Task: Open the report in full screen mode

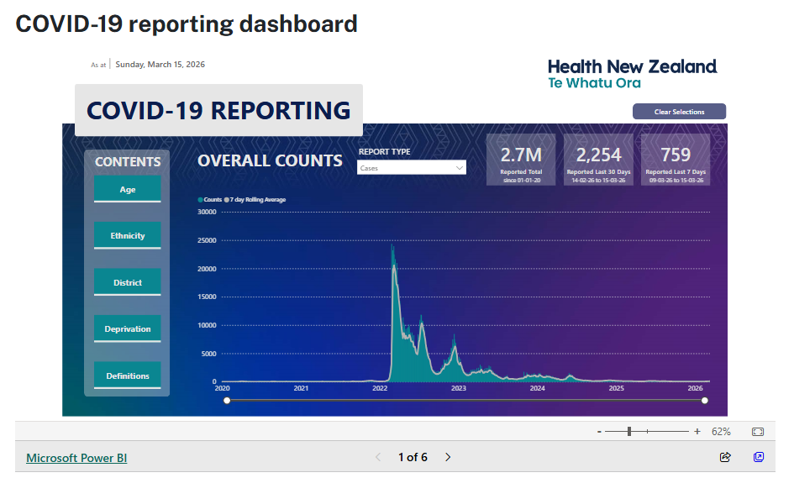Action: coord(759,457)
